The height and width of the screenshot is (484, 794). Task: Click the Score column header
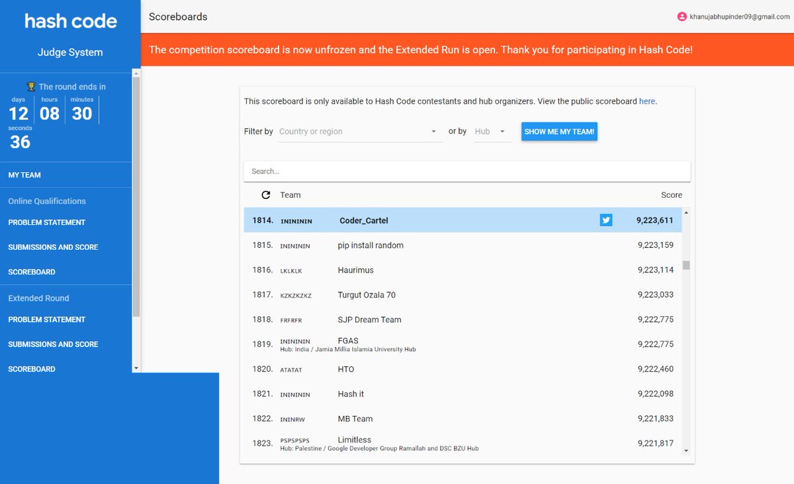point(672,195)
